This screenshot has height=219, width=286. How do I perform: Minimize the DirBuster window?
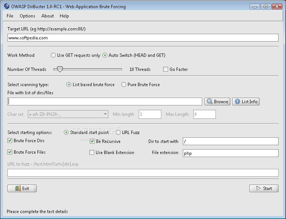pyautogui.click(x=254, y=7)
